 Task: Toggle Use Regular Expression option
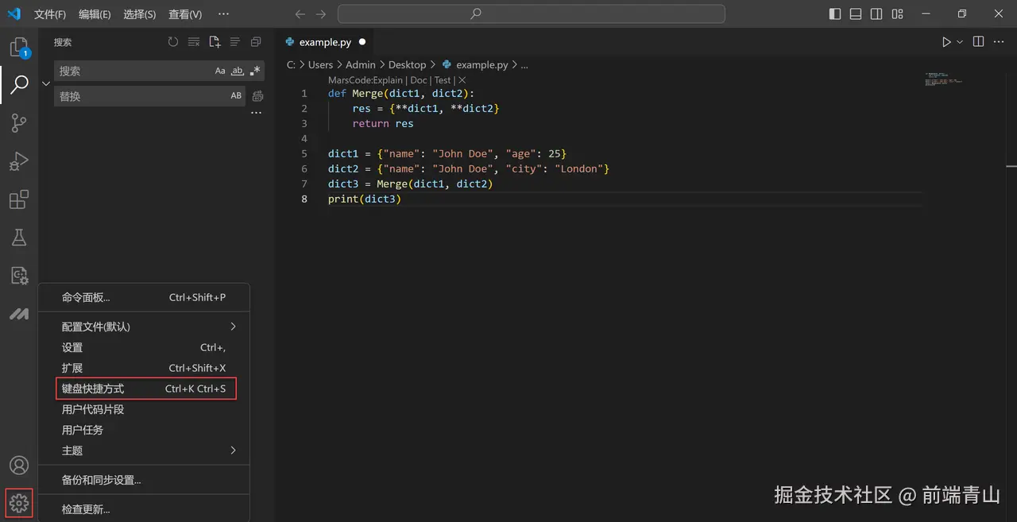pyautogui.click(x=255, y=71)
